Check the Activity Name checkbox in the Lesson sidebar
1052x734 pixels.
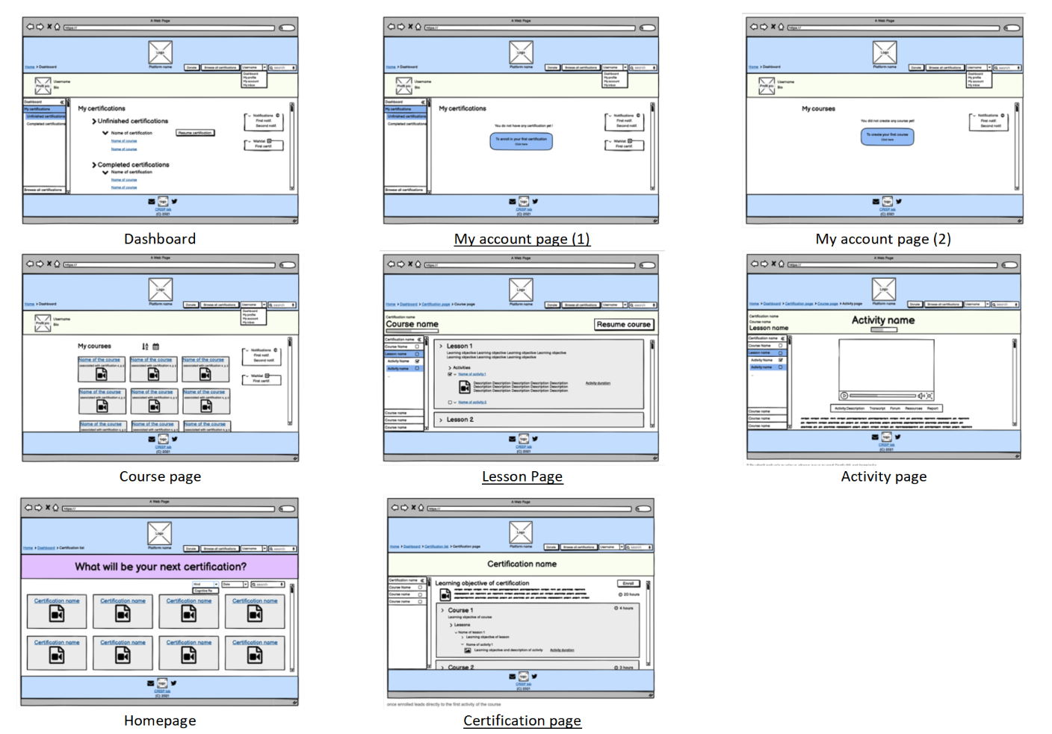tap(418, 361)
